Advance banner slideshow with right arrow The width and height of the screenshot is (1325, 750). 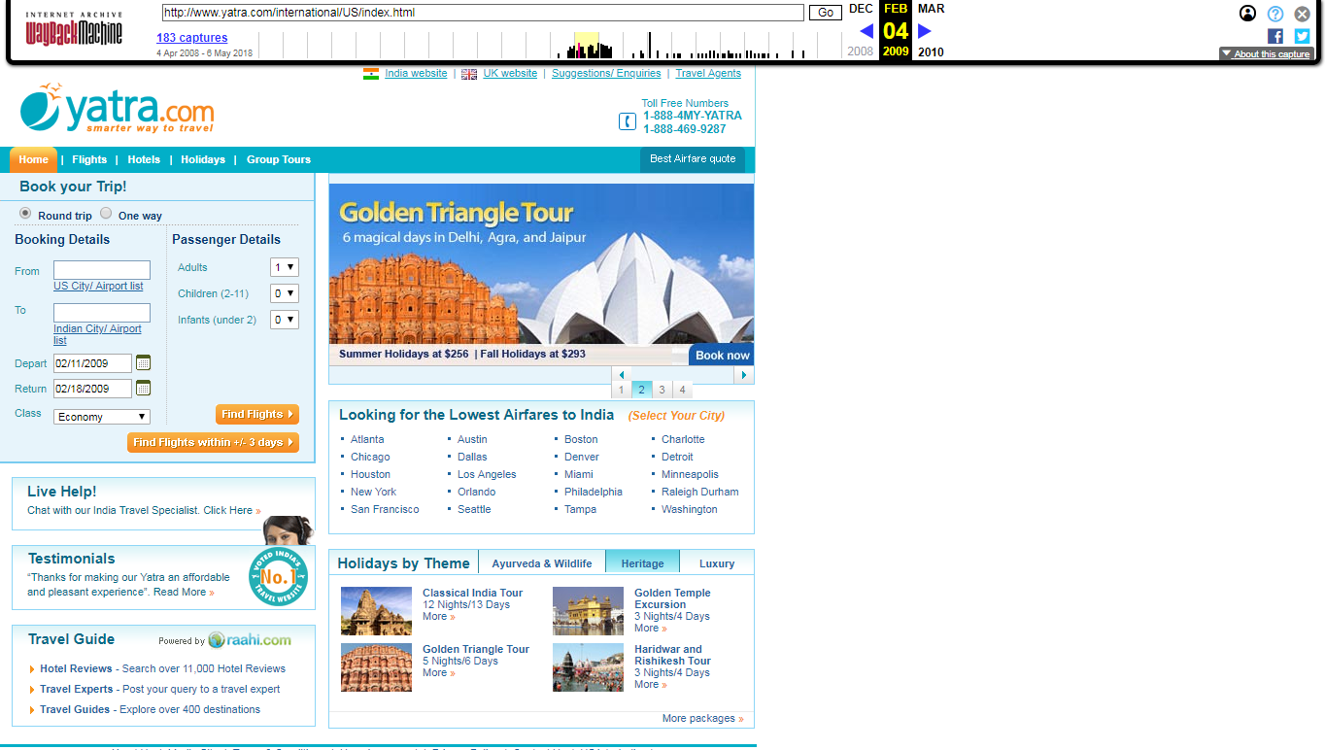point(744,375)
